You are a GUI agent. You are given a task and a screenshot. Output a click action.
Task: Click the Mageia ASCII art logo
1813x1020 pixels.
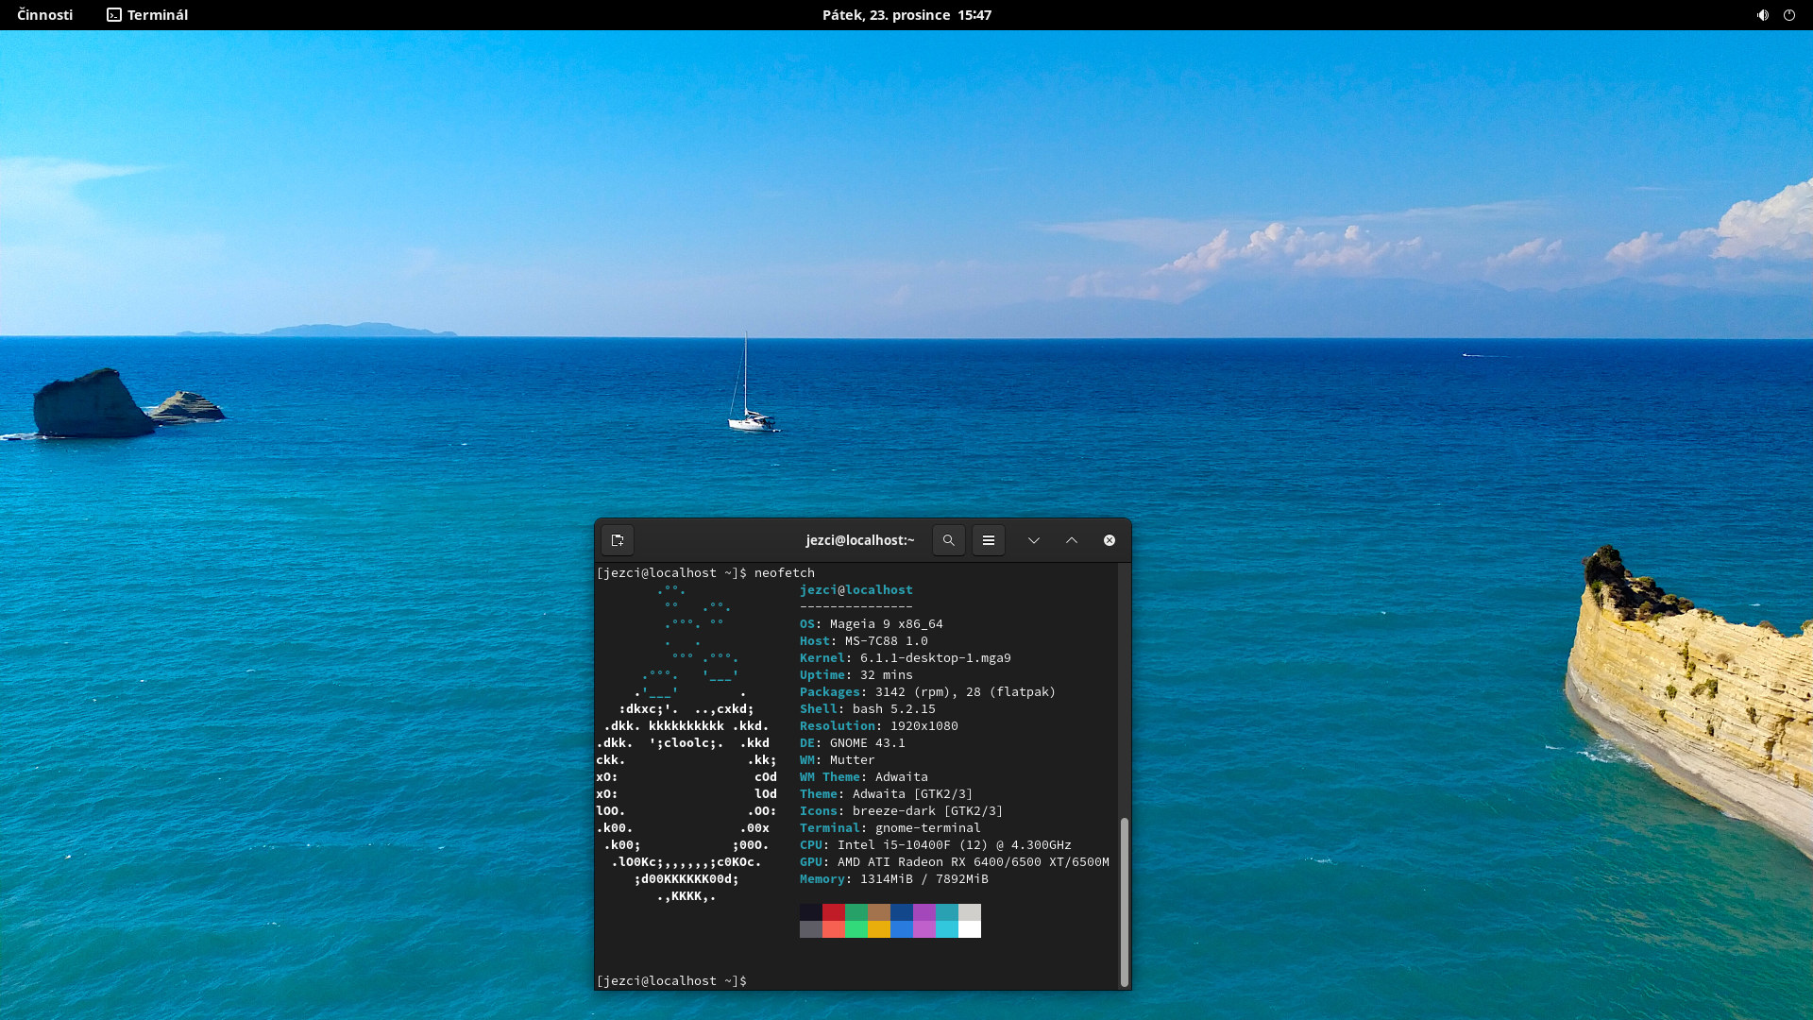686,742
